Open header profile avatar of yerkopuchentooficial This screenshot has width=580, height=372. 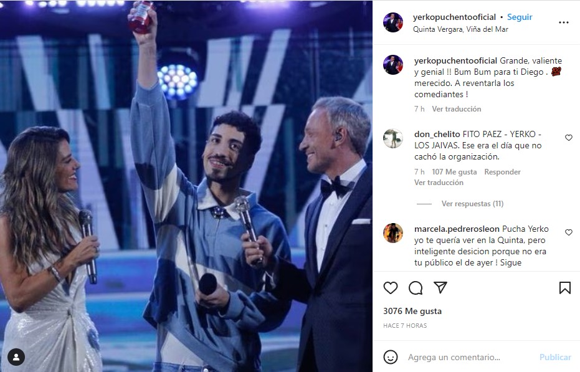(x=393, y=22)
